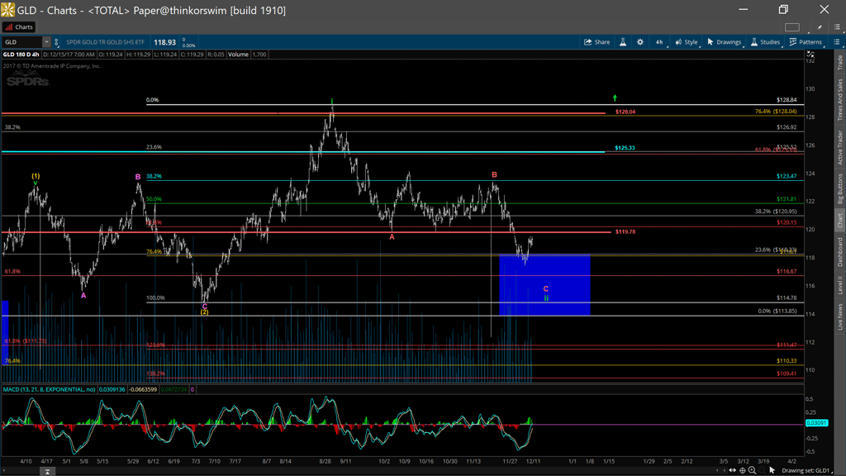Click the Studies button
Viewport: 846px width, 476px height.
point(764,42)
